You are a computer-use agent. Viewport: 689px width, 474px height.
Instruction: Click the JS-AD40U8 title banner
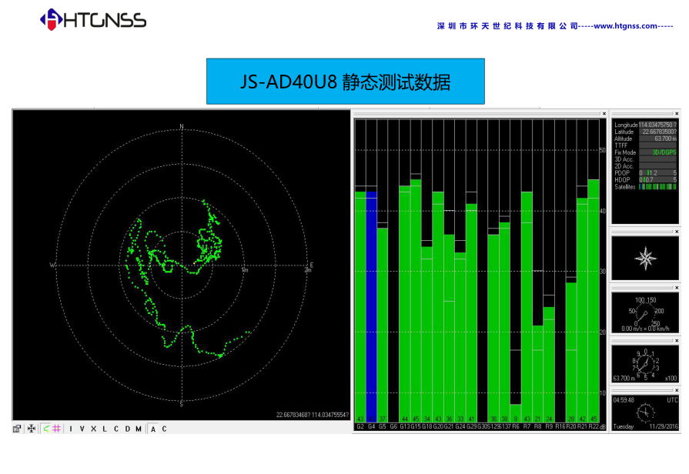[x=345, y=81]
